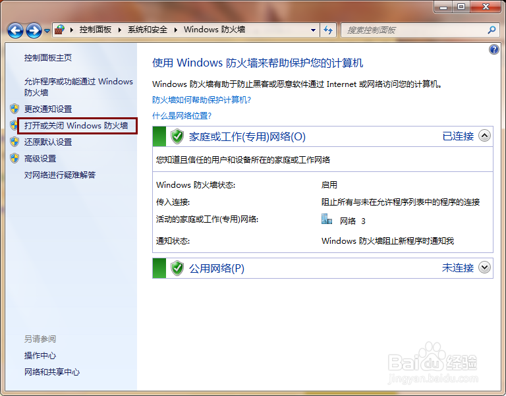
Task: Maximize the firewall window
Action: tap(461, 7)
